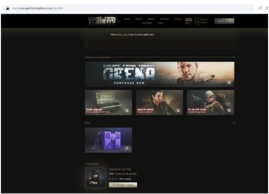Collapse the Gifts section chevron

(x=234, y=123)
